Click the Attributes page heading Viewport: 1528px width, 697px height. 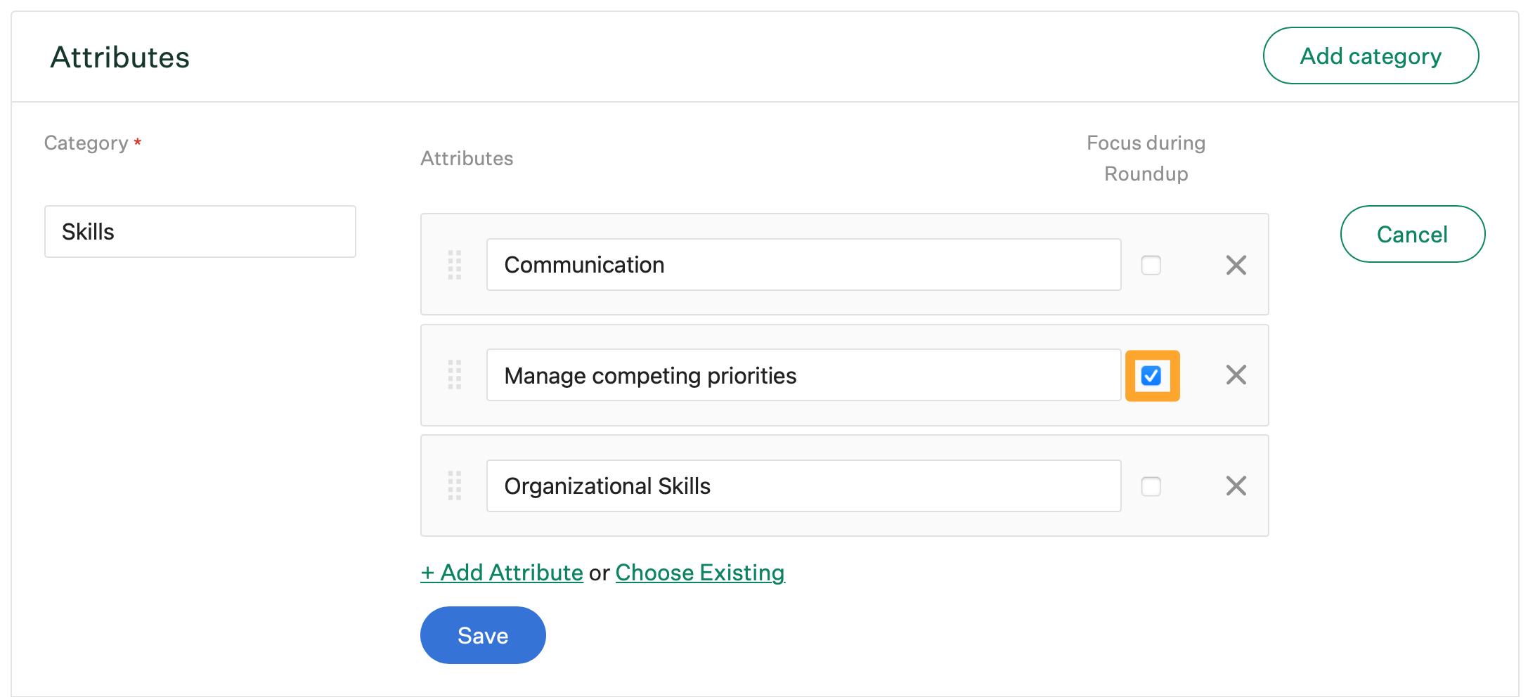click(120, 57)
